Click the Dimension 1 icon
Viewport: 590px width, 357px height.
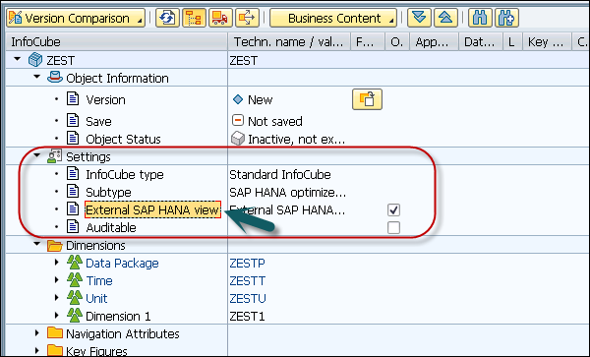click(x=75, y=316)
